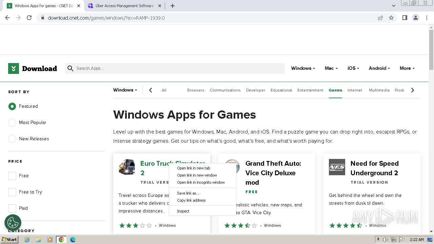
Task: Expand the More menu
Action: click(407, 68)
